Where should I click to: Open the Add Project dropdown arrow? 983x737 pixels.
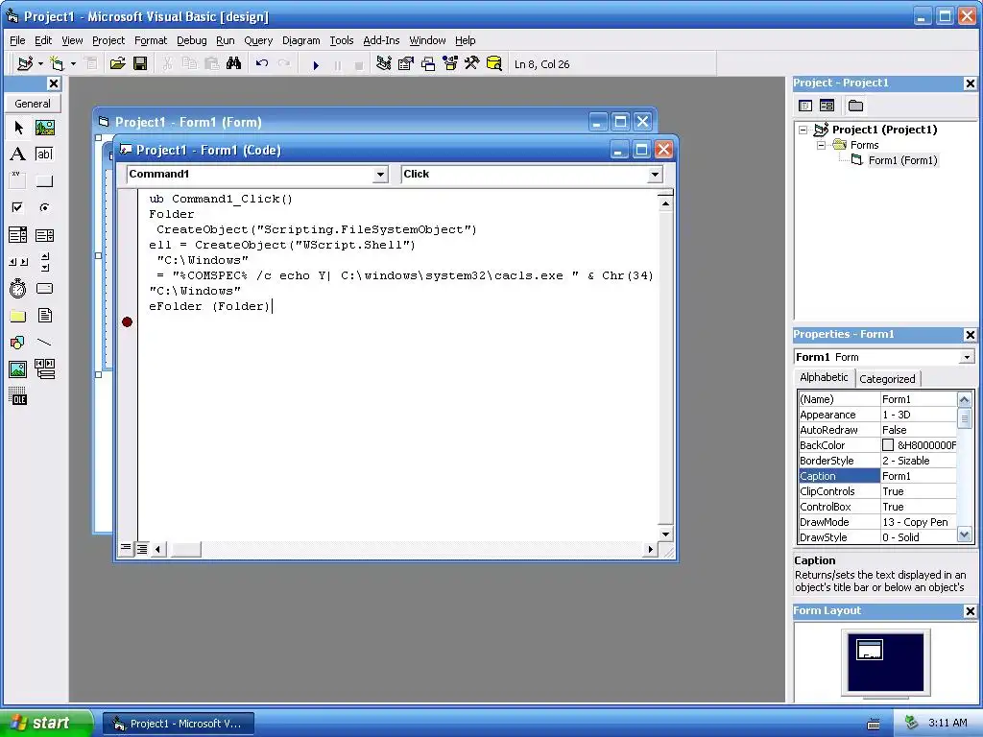pyautogui.click(x=40, y=64)
